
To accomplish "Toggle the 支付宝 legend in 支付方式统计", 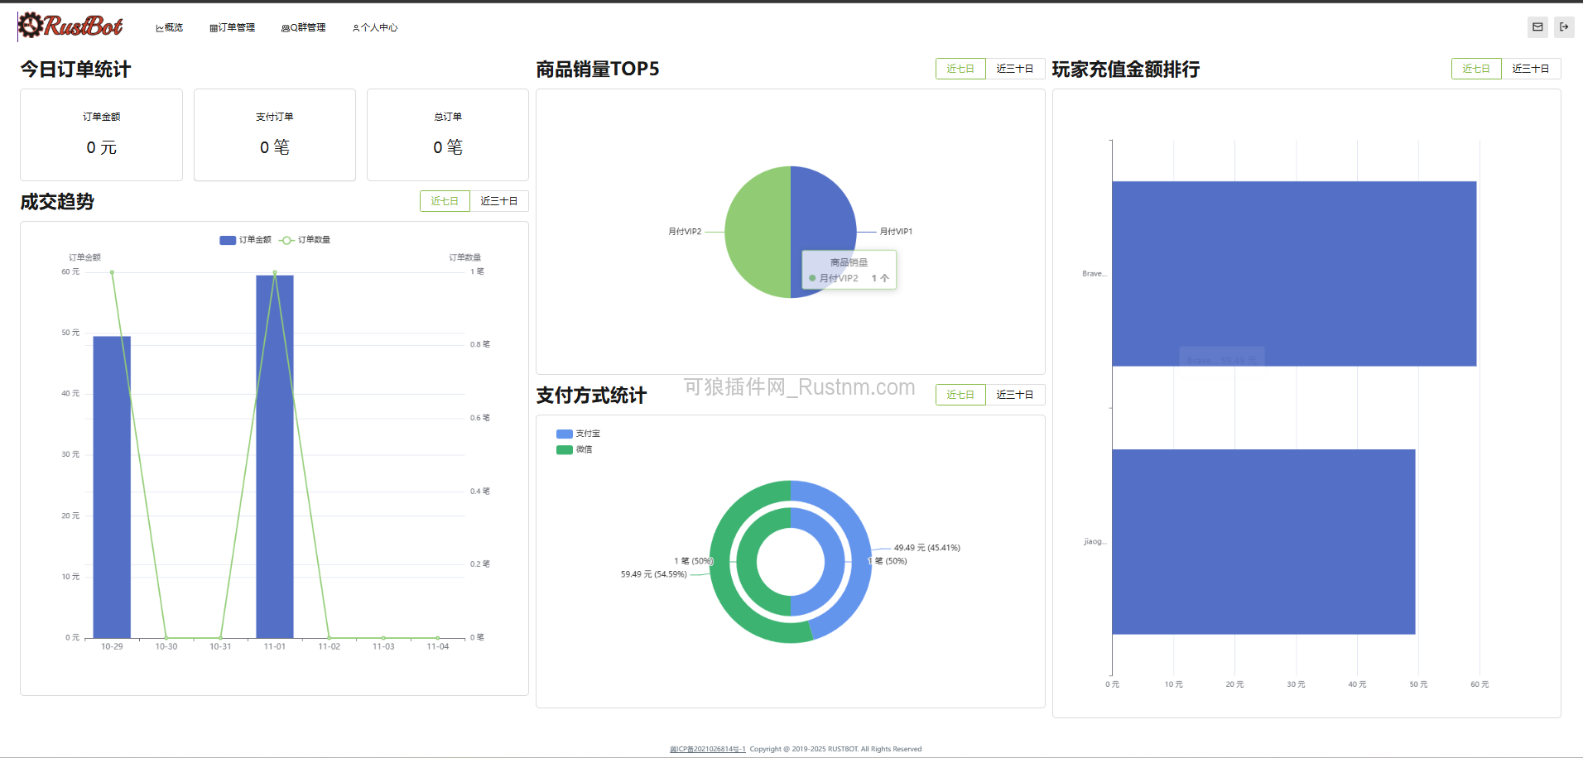I will [x=580, y=433].
